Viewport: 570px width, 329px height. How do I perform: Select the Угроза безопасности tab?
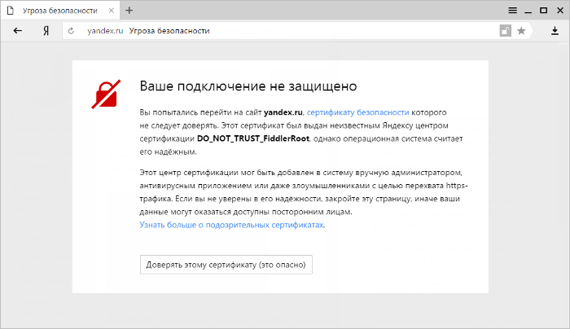click(x=60, y=11)
